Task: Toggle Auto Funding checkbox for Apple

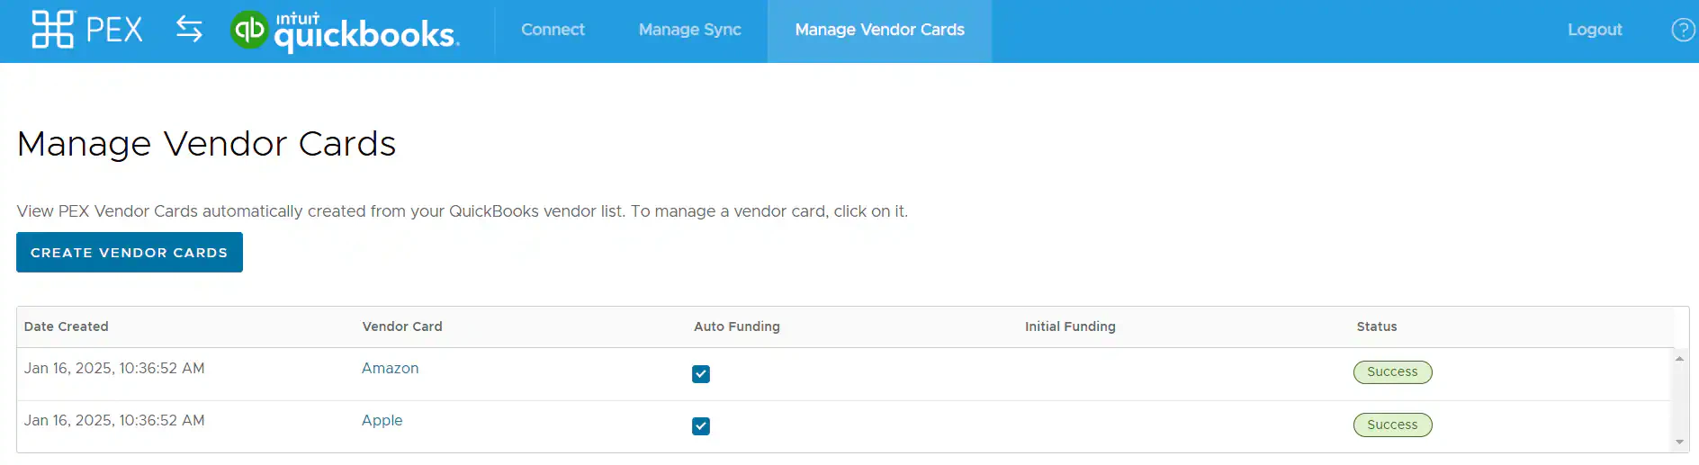Action: click(x=701, y=426)
